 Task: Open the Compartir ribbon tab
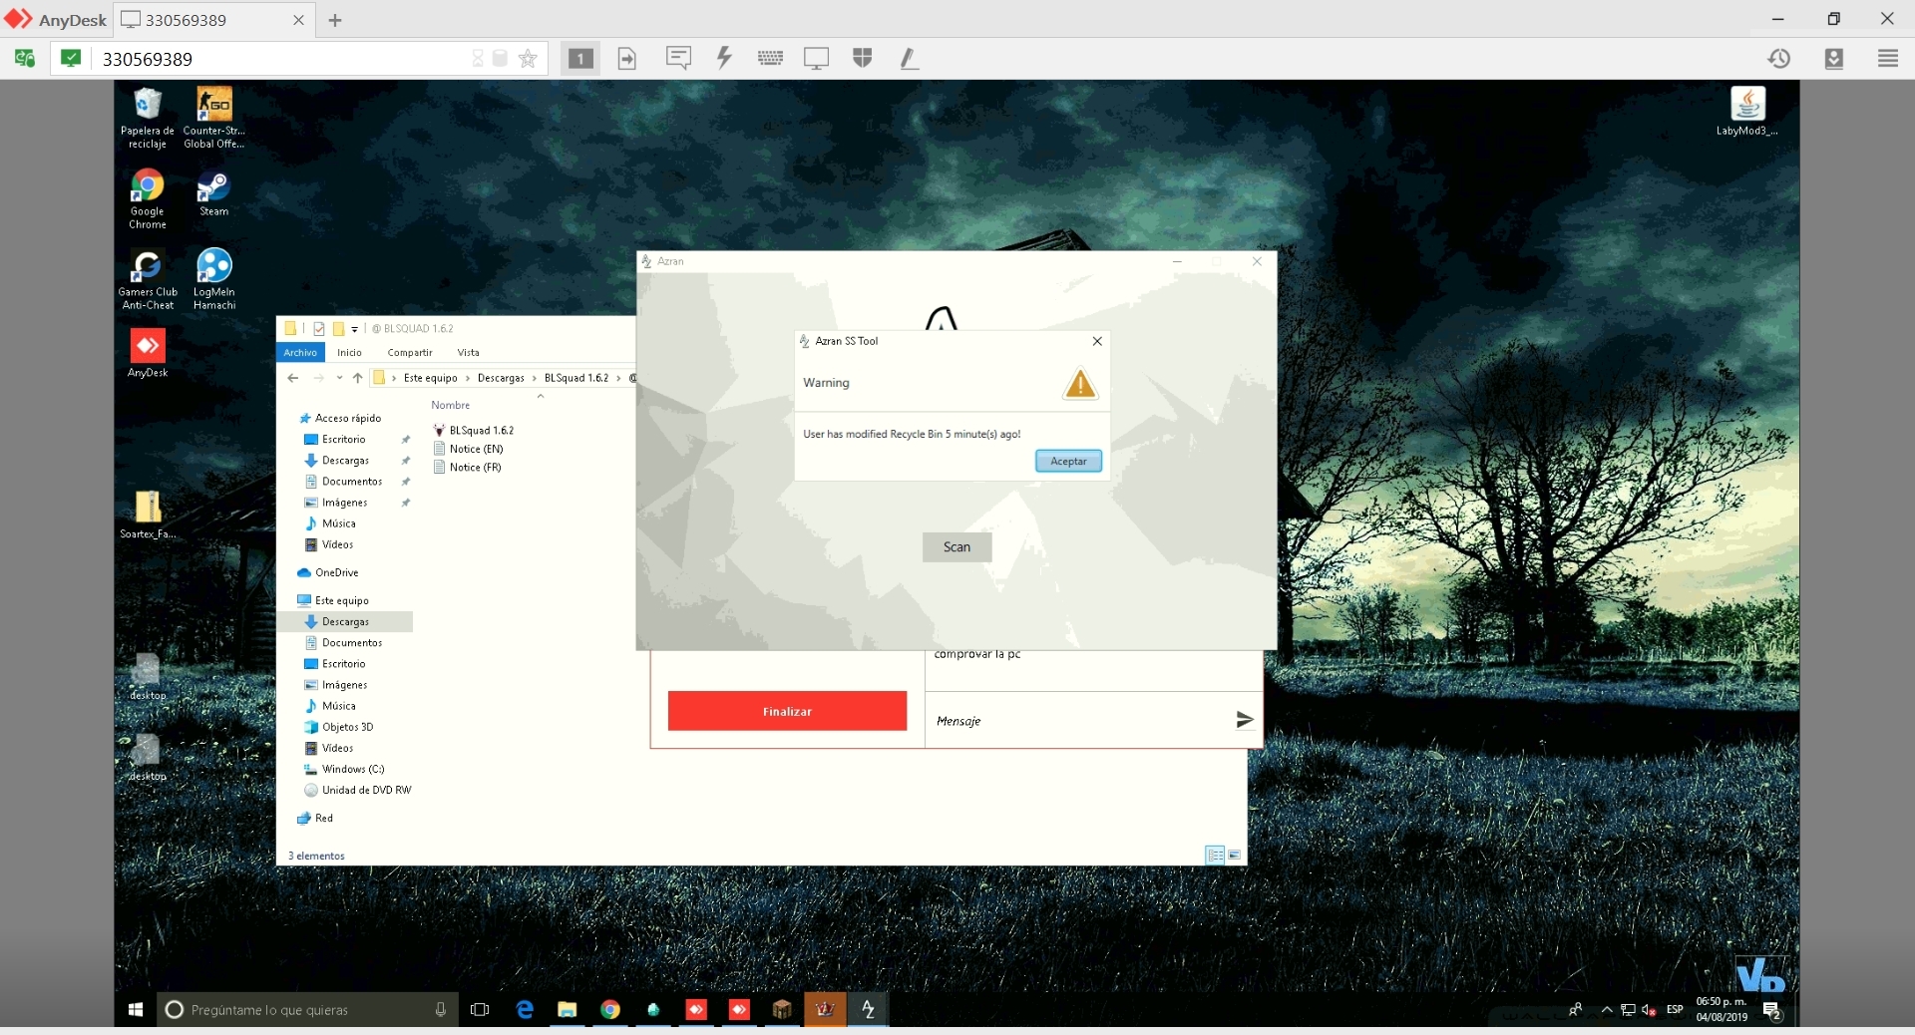coord(410,353)
